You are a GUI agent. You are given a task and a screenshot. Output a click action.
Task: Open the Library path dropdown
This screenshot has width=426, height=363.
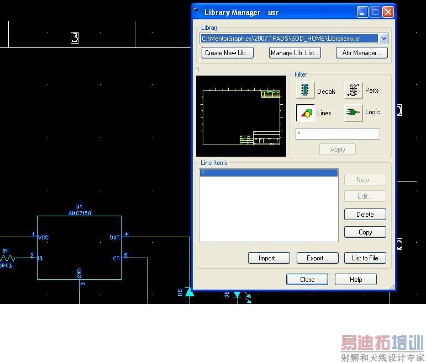(383, 39)
